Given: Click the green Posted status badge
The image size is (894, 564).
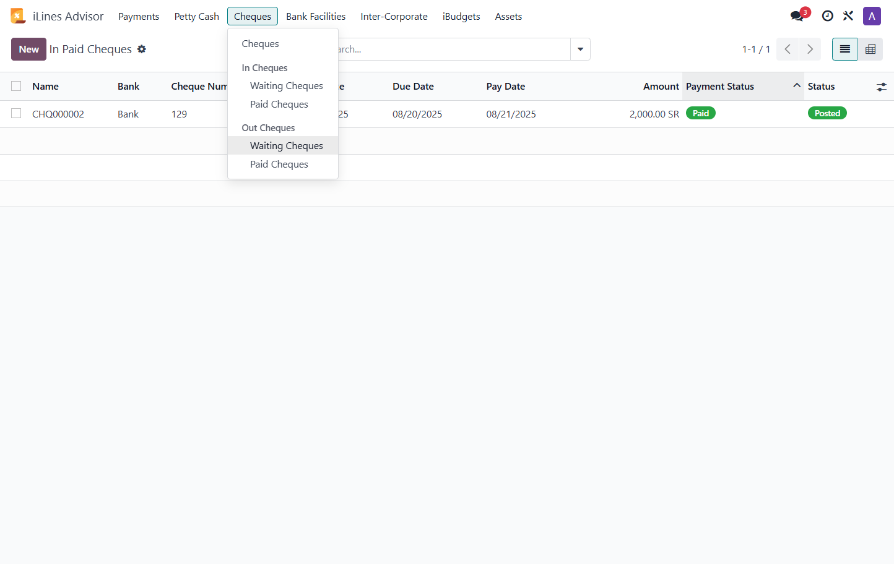Looking at the screenshot, I should [x=827, y=113].
